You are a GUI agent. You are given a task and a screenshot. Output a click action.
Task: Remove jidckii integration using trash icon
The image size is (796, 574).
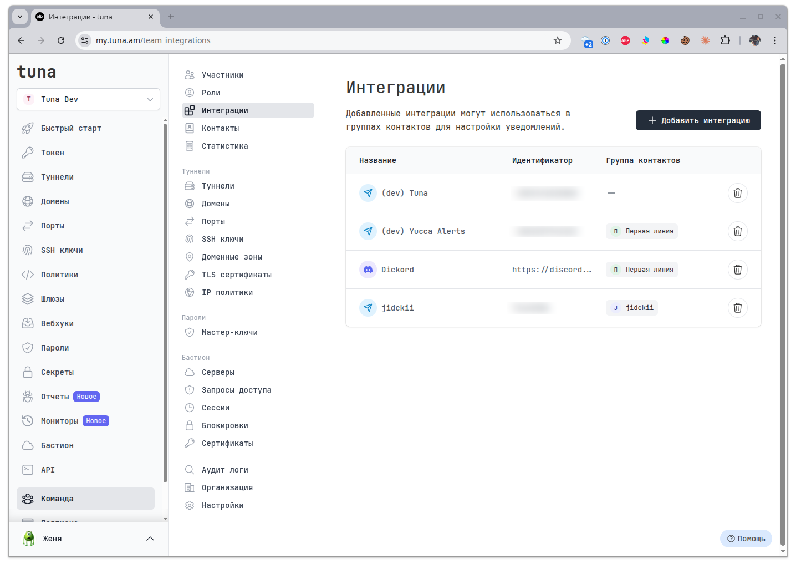(737, 308)
